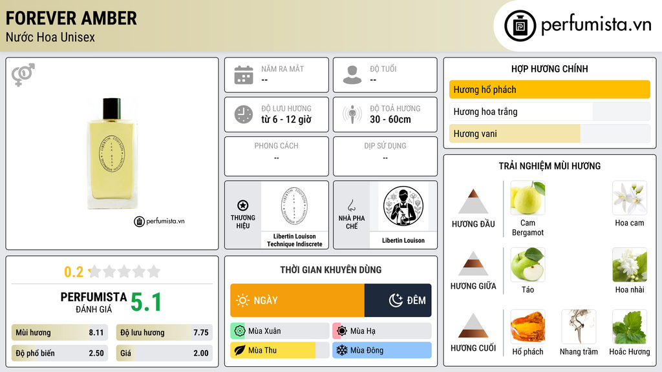Click the unisex gender symbol icon
This screenshot has height=372, width=662.
coord(23,75)
